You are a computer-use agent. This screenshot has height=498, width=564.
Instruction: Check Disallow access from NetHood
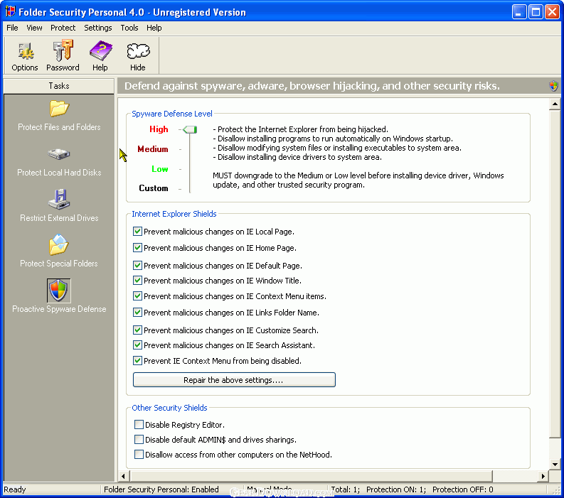(x=139, y=455)
